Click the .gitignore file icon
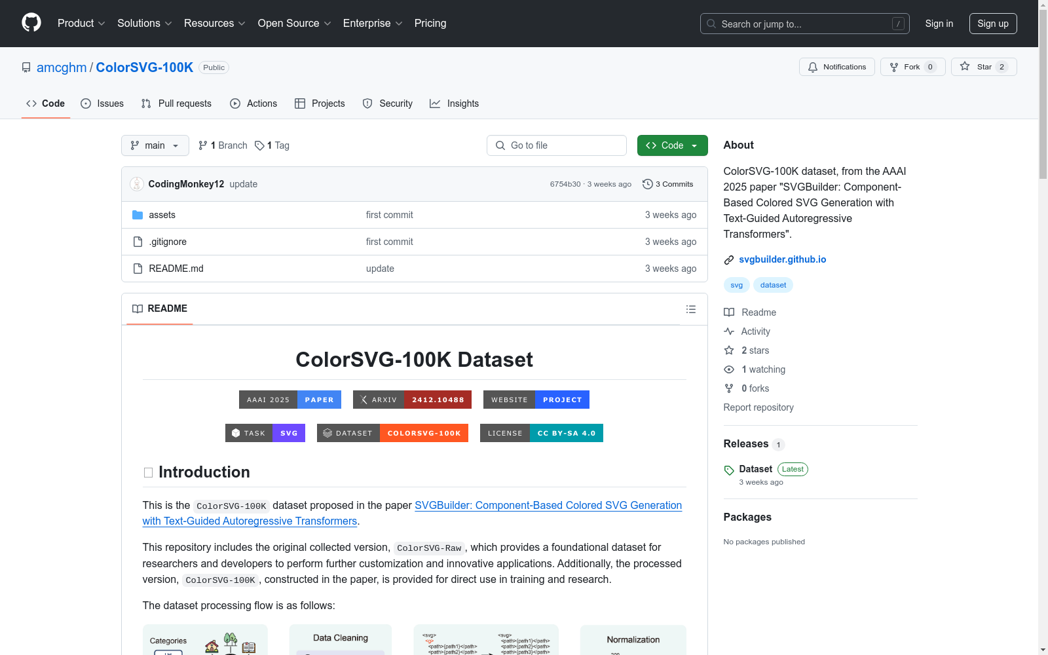This screenshot has width=1048, height=655. pos(138,242)
